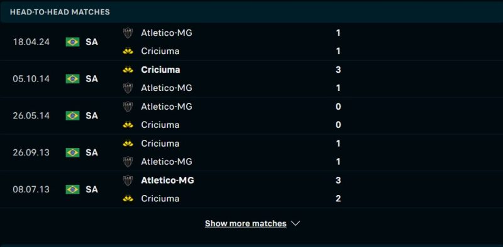
Task: Click Criciuma crest in 18.04.24 match
Action: pos(128,51)
